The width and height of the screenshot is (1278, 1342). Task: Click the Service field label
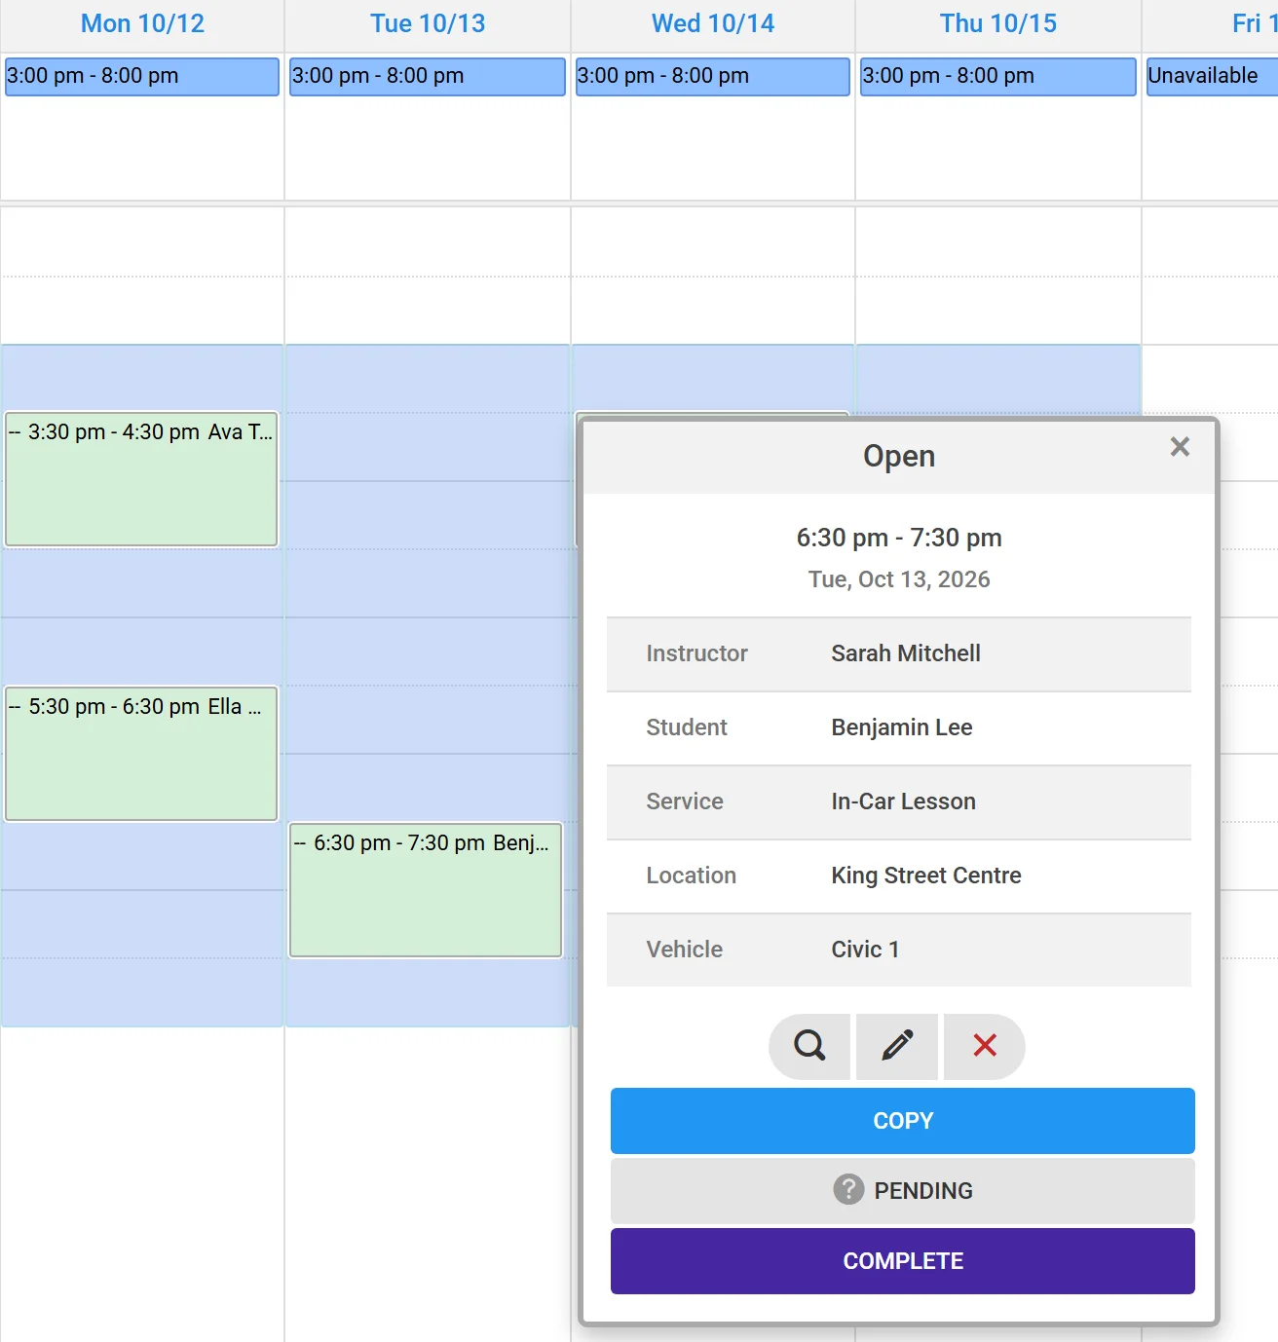pyautogui.click(x=685, y=801)
